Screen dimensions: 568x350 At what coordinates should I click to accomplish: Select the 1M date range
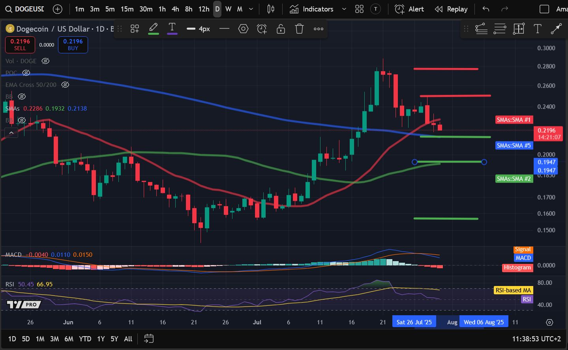[40, 339]
